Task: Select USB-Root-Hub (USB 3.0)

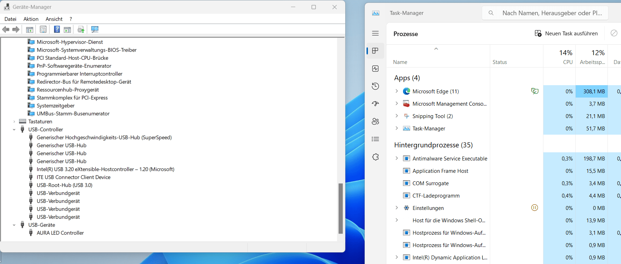Action: point(65,185)
